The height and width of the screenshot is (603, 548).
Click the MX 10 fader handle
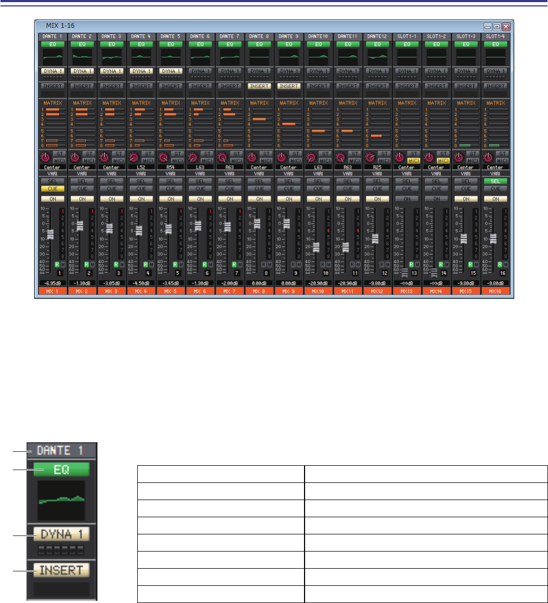(x=316, y=247)
